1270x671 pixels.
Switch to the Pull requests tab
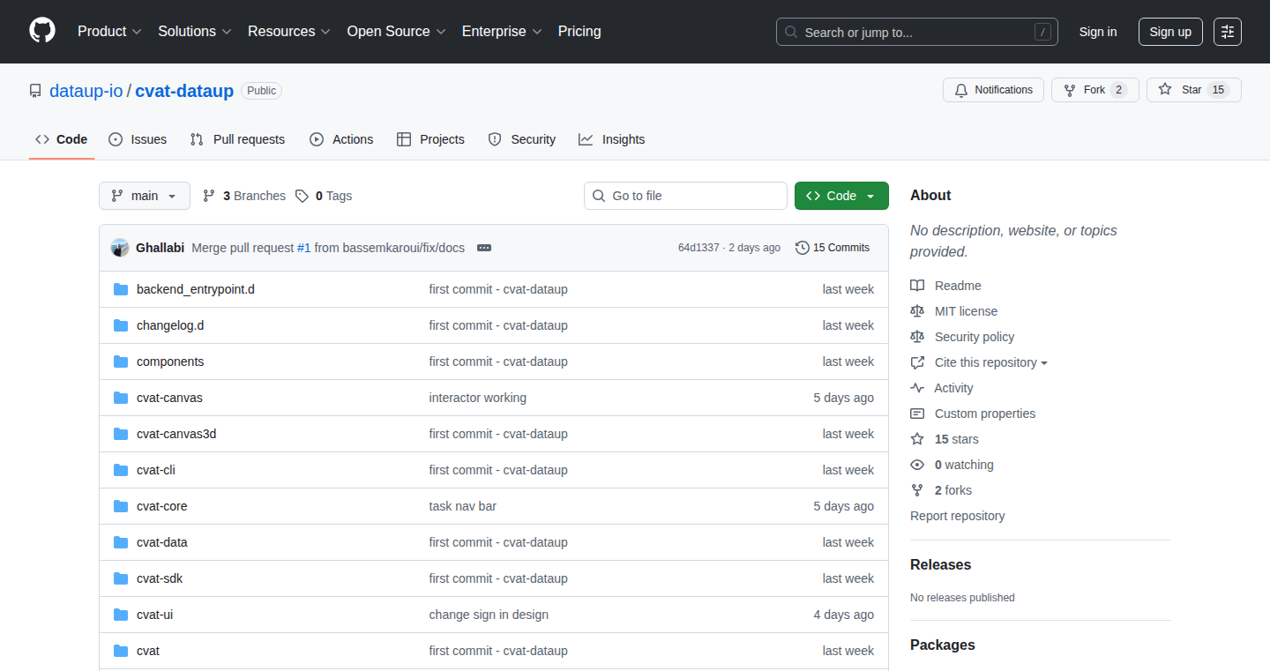click(x=238, y=139)
